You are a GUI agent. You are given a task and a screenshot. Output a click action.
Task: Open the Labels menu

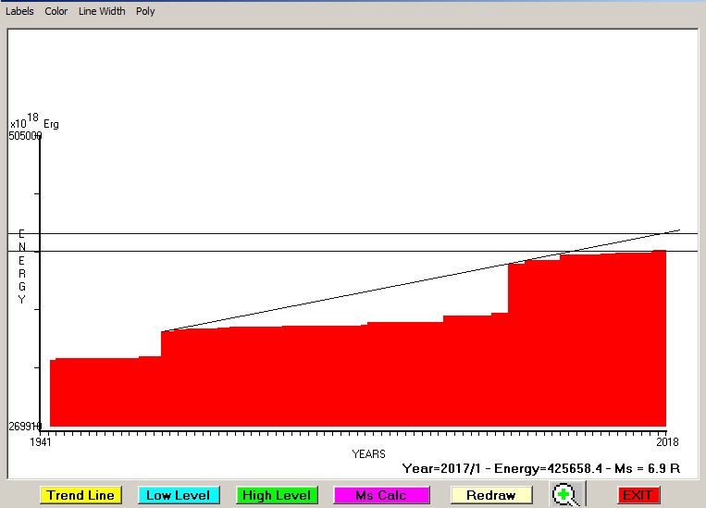pos(19,12)
